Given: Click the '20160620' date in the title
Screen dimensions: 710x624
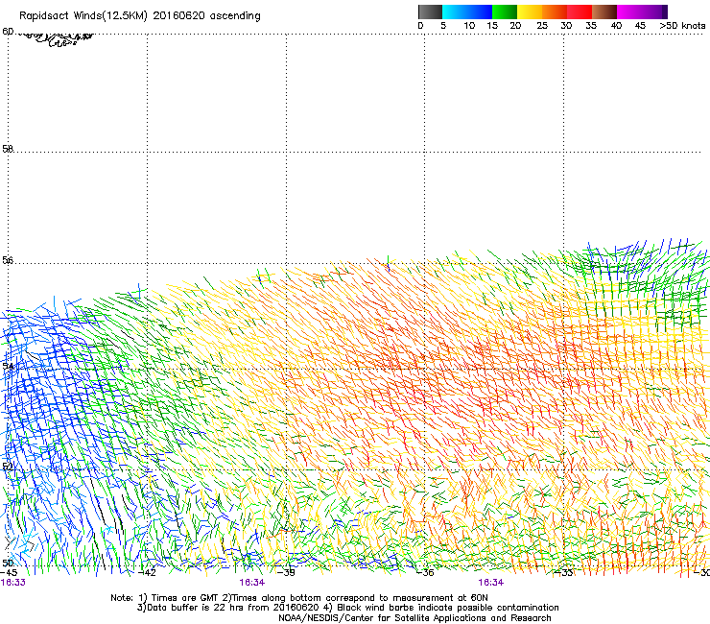Looking at the screenshot, I should pyautogui.click(x=178, y=15).
